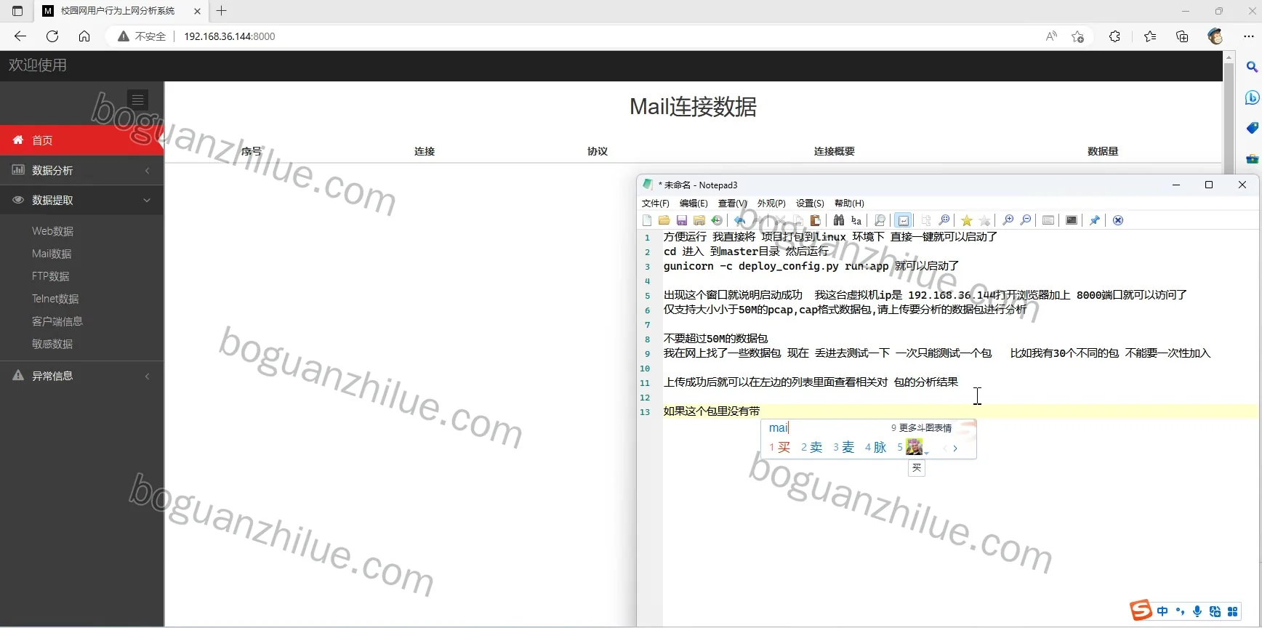Toggle word wrap in Notepad3 toolbar
This screenshot has height=628, width=1262.
pyautogui.click(x=903, y=220)
